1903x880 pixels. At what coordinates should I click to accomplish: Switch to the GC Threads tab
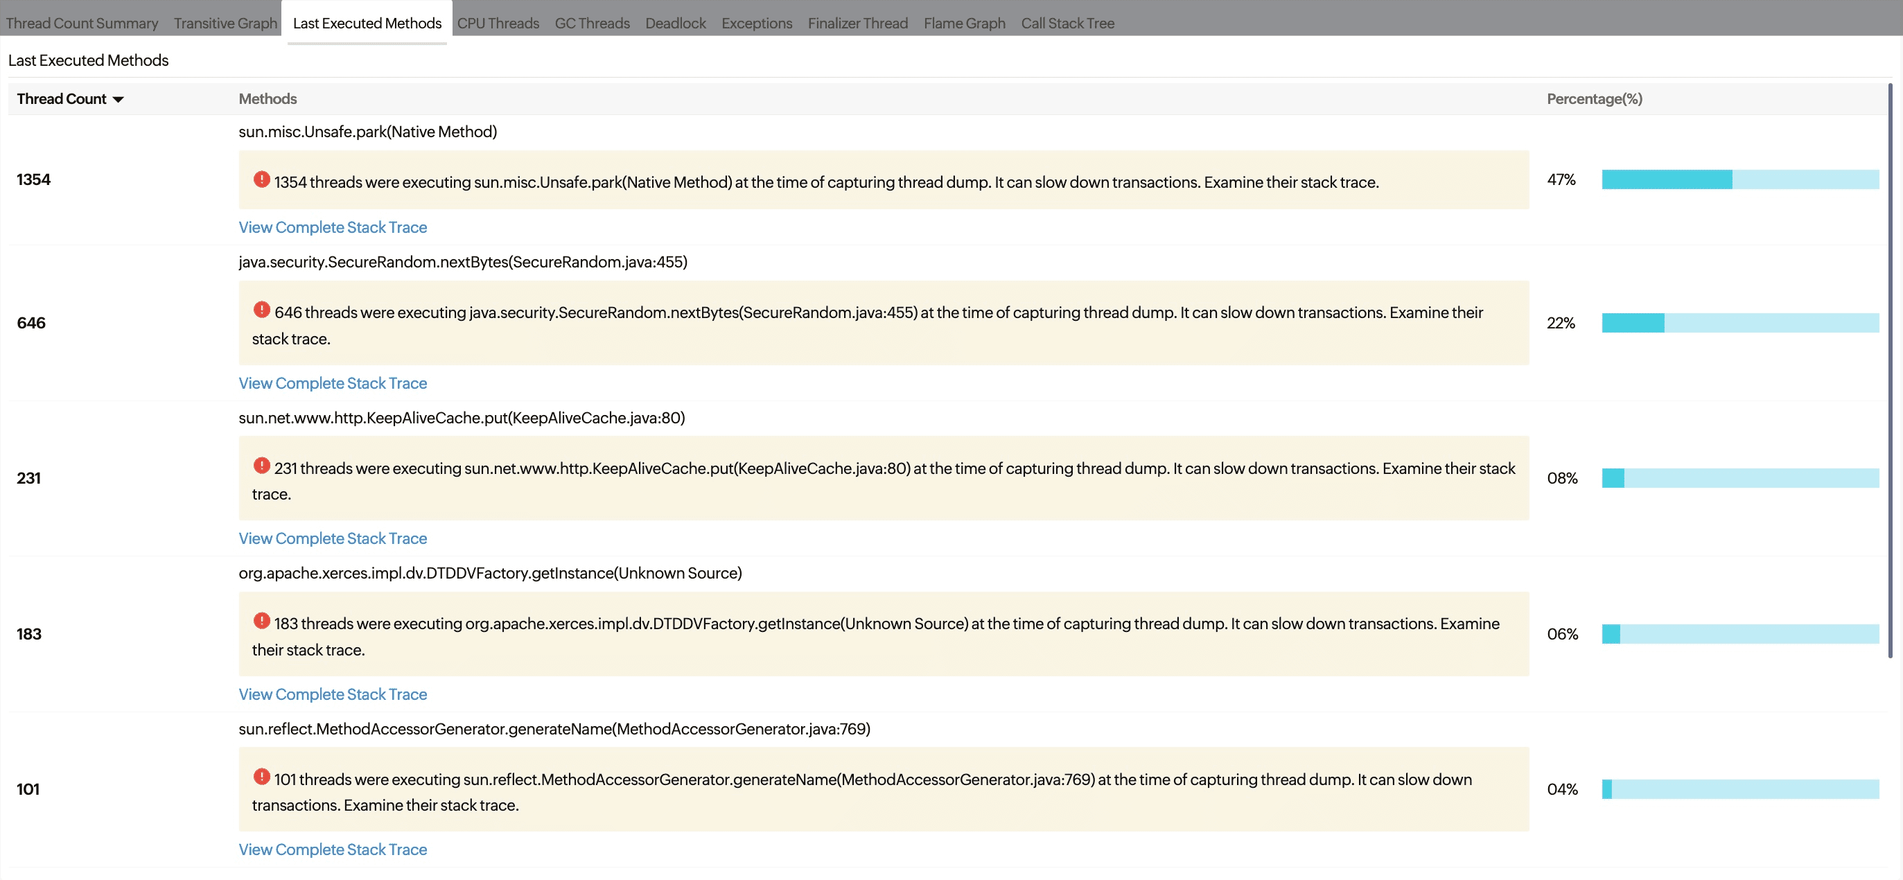592,23
